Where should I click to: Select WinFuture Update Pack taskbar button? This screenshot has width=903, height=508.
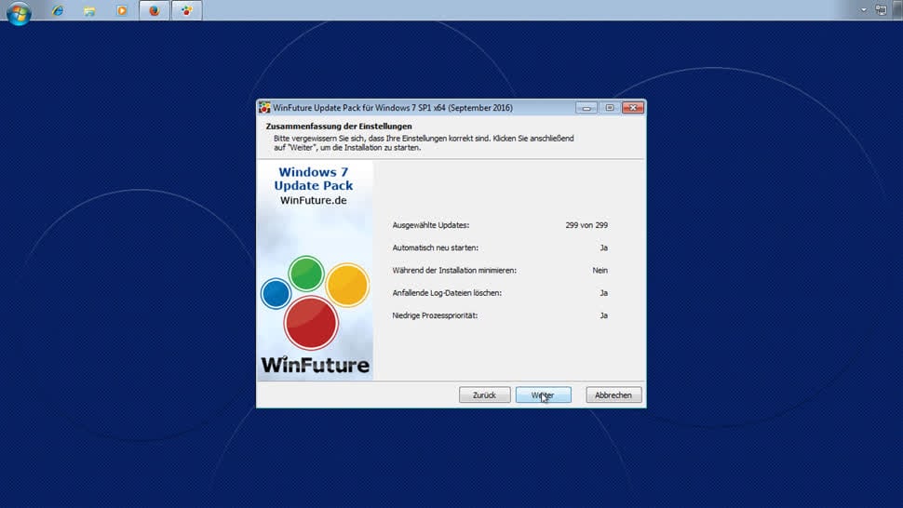(x=186, y=10)
